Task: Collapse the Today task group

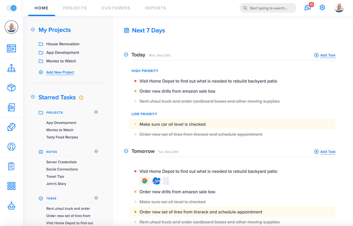Action: tap(126, 55)
